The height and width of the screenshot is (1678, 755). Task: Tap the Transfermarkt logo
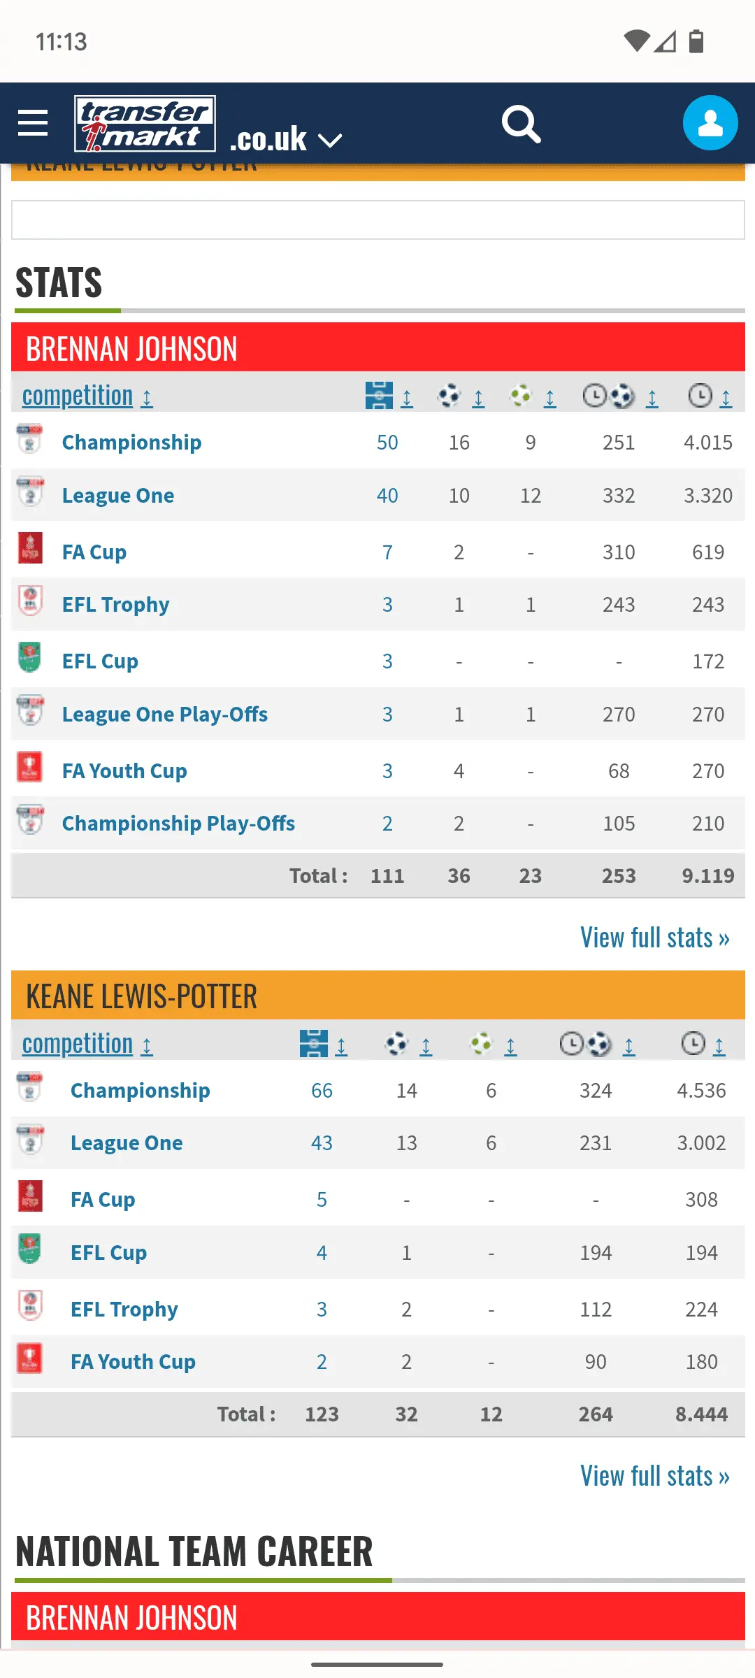(x=145, y=124)
